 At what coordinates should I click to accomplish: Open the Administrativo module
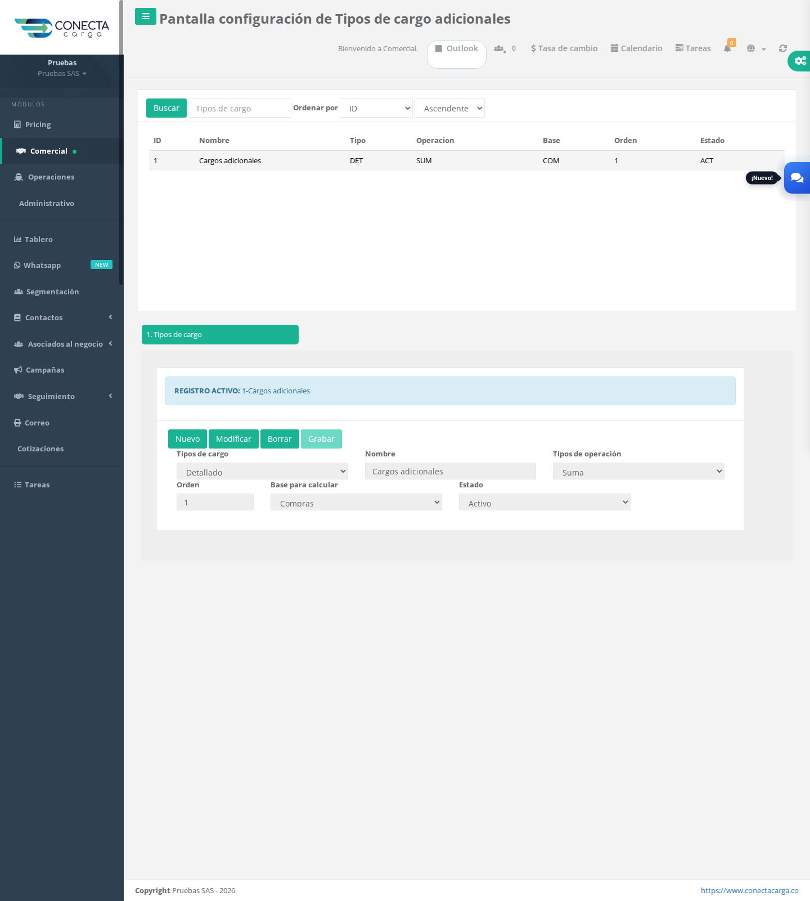61,203
